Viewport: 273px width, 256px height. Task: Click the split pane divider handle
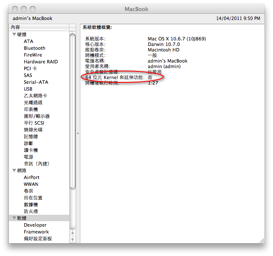point(78,134)
